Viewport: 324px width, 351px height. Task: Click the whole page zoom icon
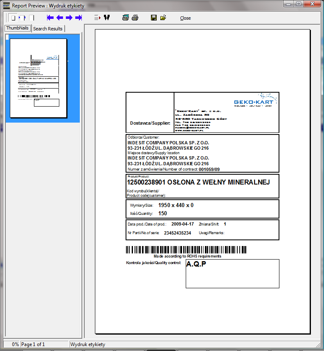click(13, 18)
